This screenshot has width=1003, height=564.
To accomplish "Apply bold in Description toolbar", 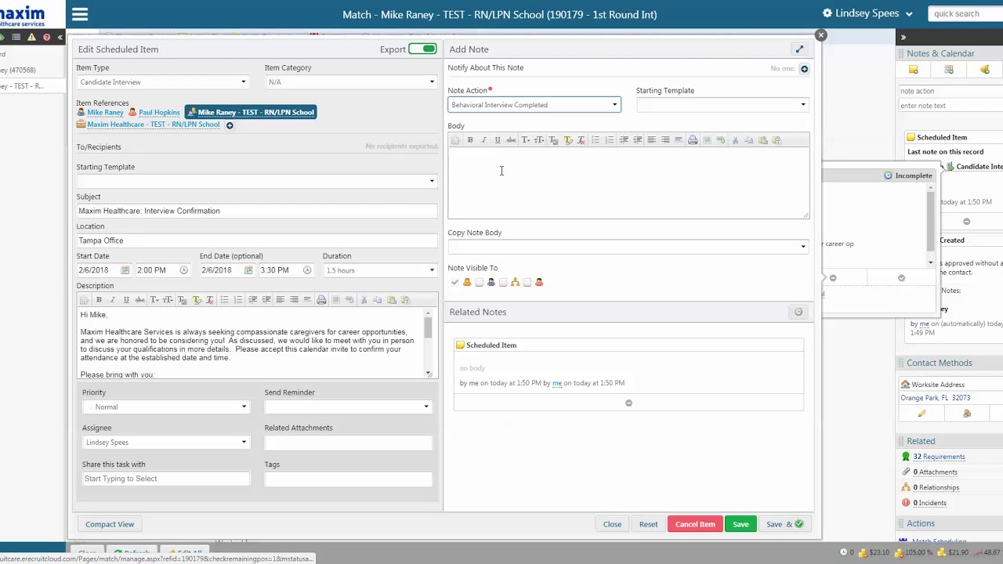I will pyautogui.click(x=99, y=300).
